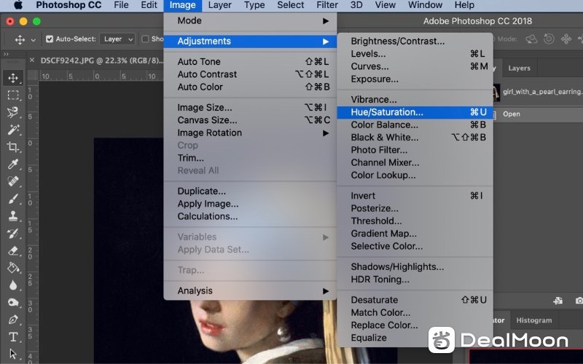Choose Channel Mixer adjustment
This screenshot has width=583, height=364.
tap(415, 162)
